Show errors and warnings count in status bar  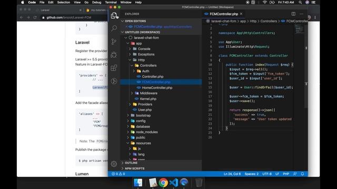click(x=118, y=174)
